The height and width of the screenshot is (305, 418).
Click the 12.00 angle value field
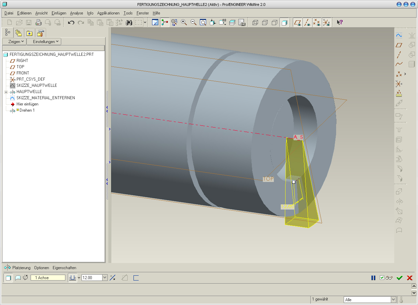tap(91, 278)
